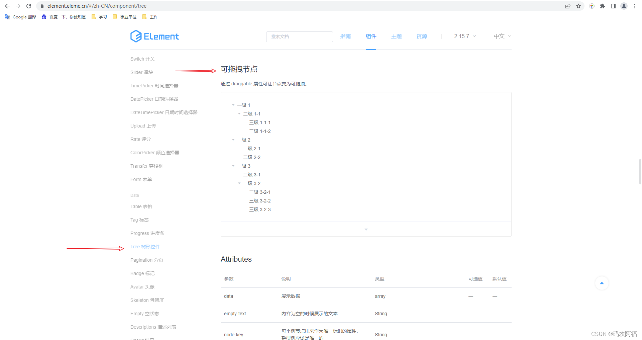Click the 搜索文档 search field
642x340 pixels.
[x=300, y=36]
